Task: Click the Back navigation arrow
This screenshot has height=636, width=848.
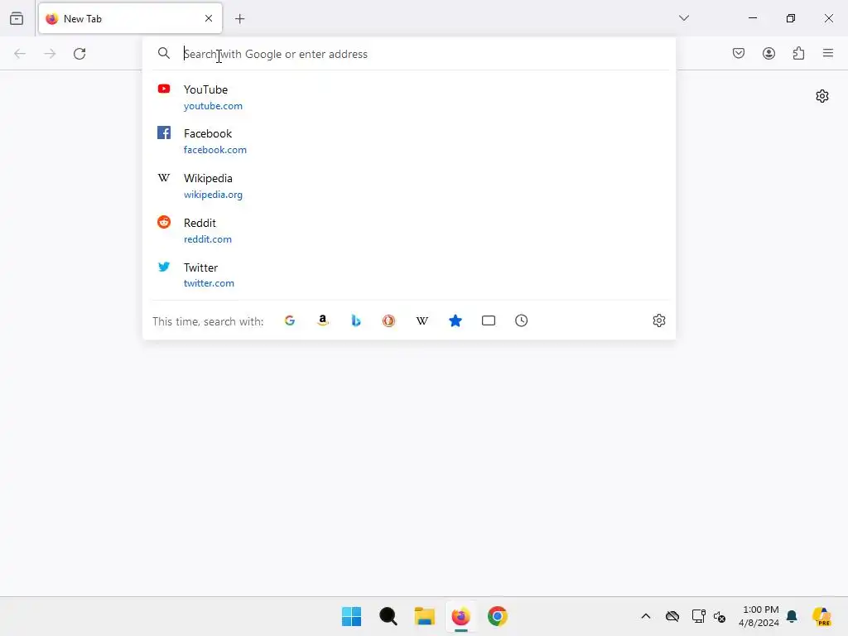Action: (x=20, y=54)
